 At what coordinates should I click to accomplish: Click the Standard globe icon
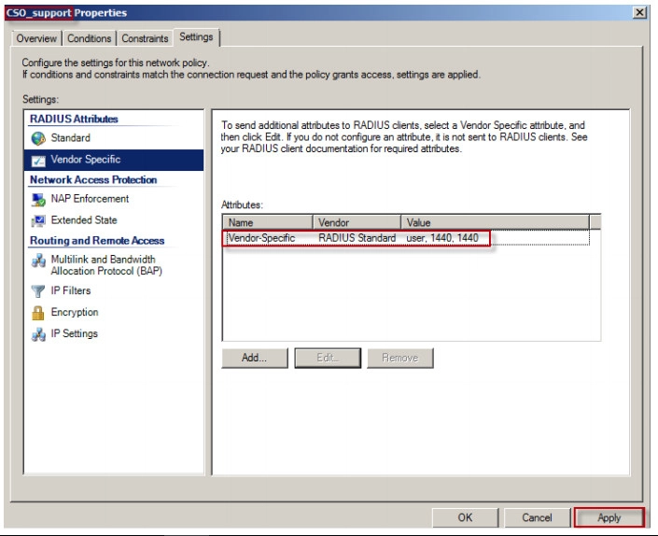(x=38, y=138)
